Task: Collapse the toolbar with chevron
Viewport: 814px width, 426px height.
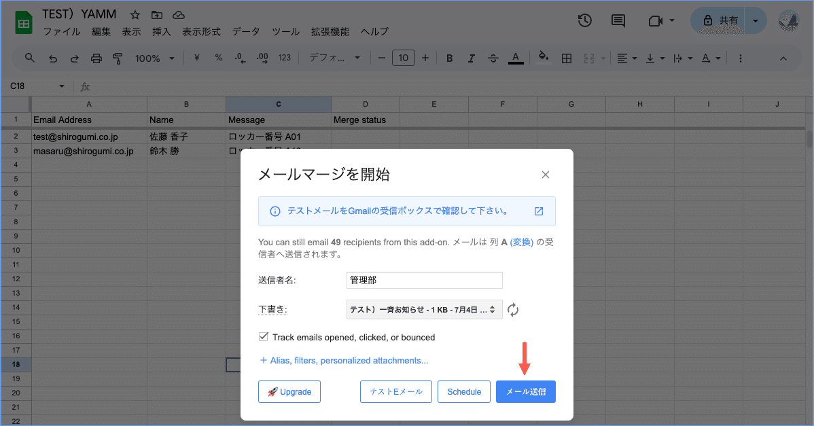Action: (x=783, y=58)
